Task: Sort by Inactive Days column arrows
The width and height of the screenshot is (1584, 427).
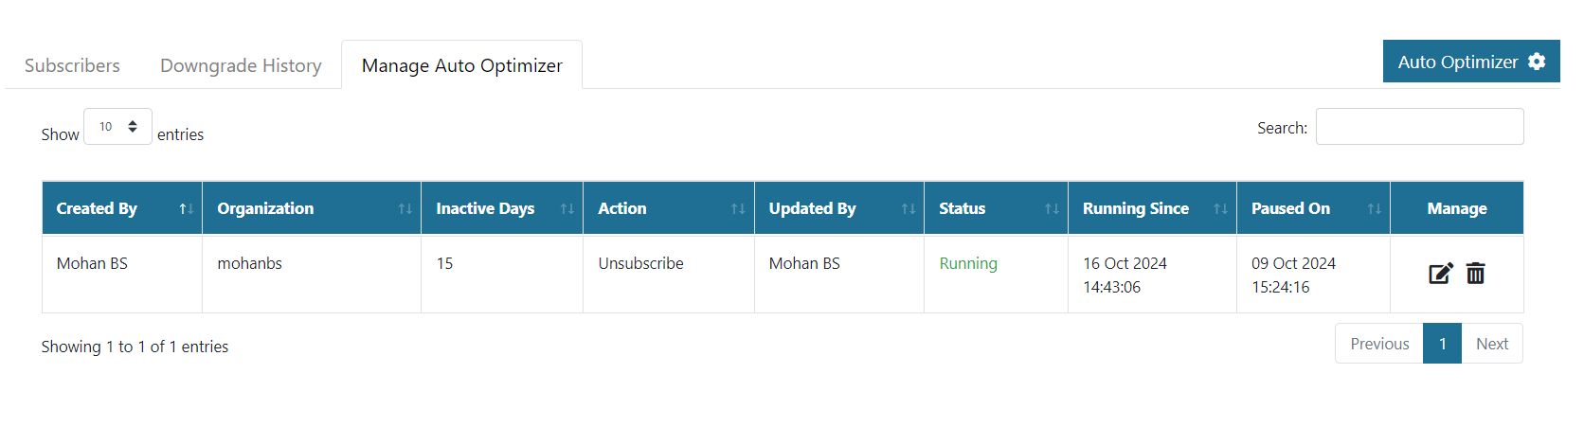Action: coord(567,209)
